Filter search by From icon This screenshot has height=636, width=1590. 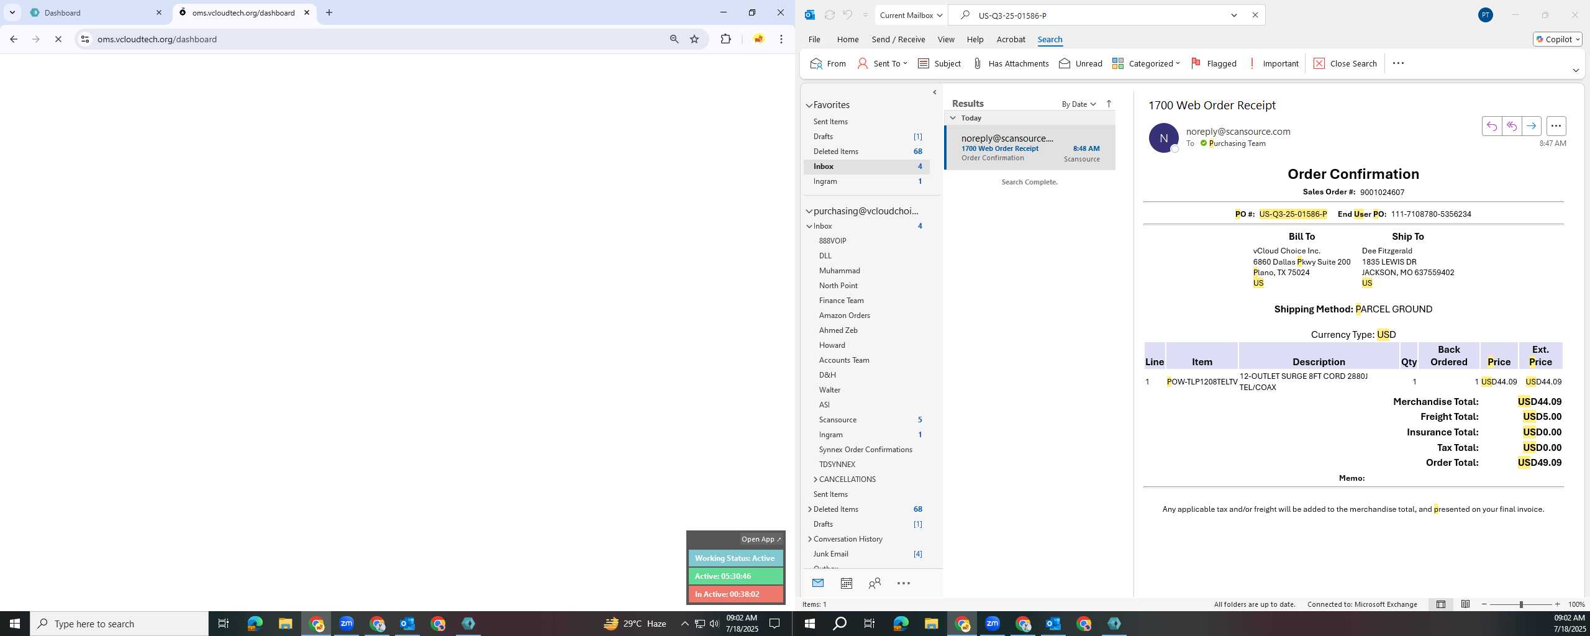[828, 63]
